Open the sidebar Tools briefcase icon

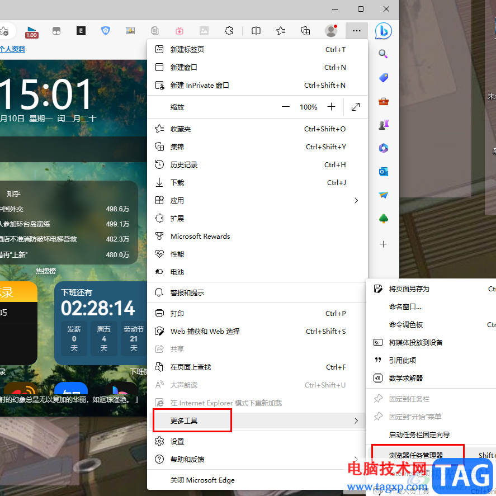click(x=384, y=102)
